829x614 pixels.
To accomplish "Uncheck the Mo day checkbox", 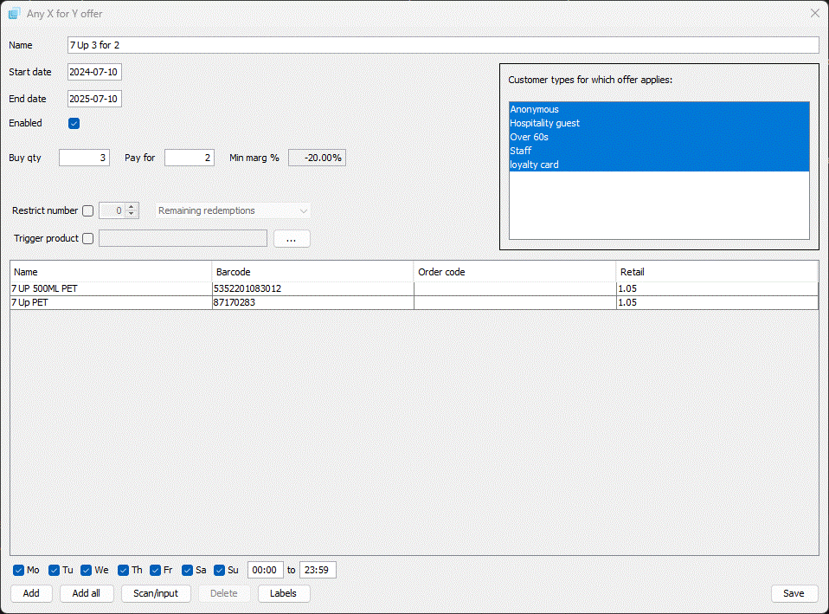I will 18,570.
